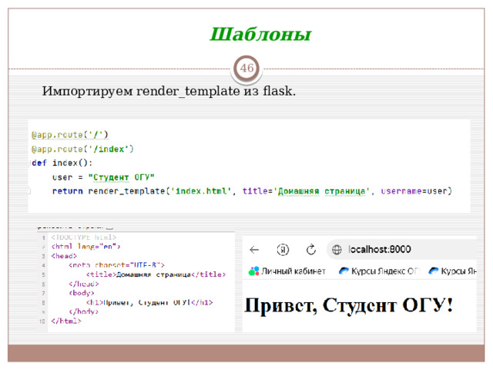Click the def index(): line
The image size is (493, 370).
click(x=62, y=163)
